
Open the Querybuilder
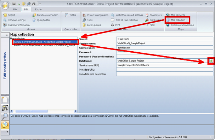41,20
